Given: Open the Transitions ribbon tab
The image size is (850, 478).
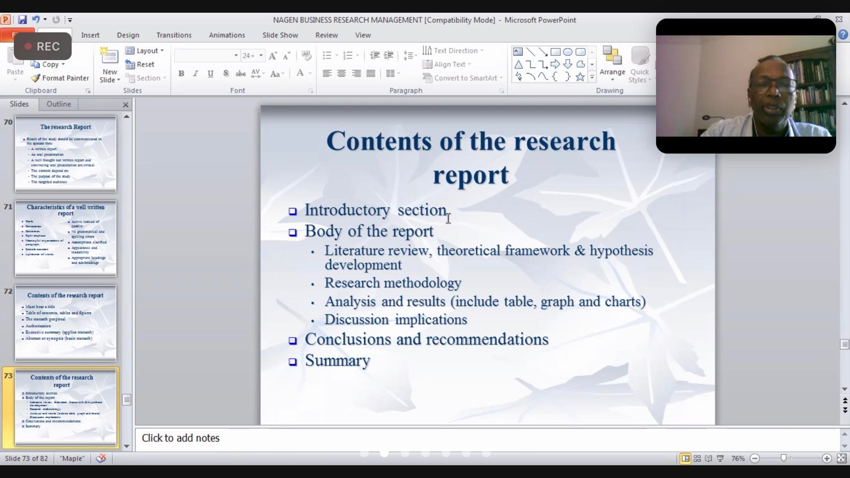Looking at the screenshot, I should coord(173,35).
